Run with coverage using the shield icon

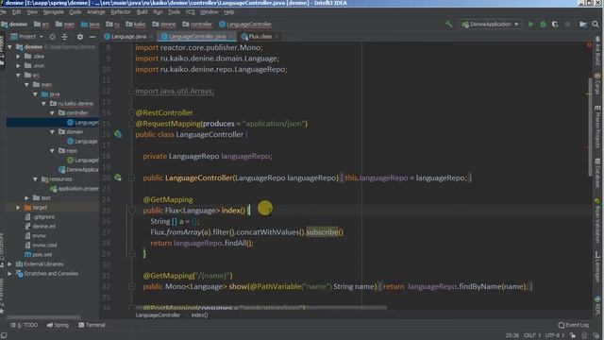point(555,24)
